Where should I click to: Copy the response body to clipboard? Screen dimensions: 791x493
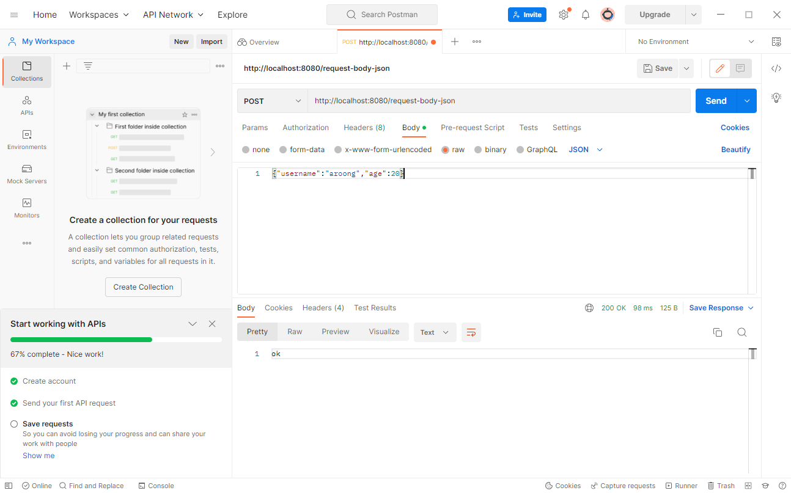[718, 332]
